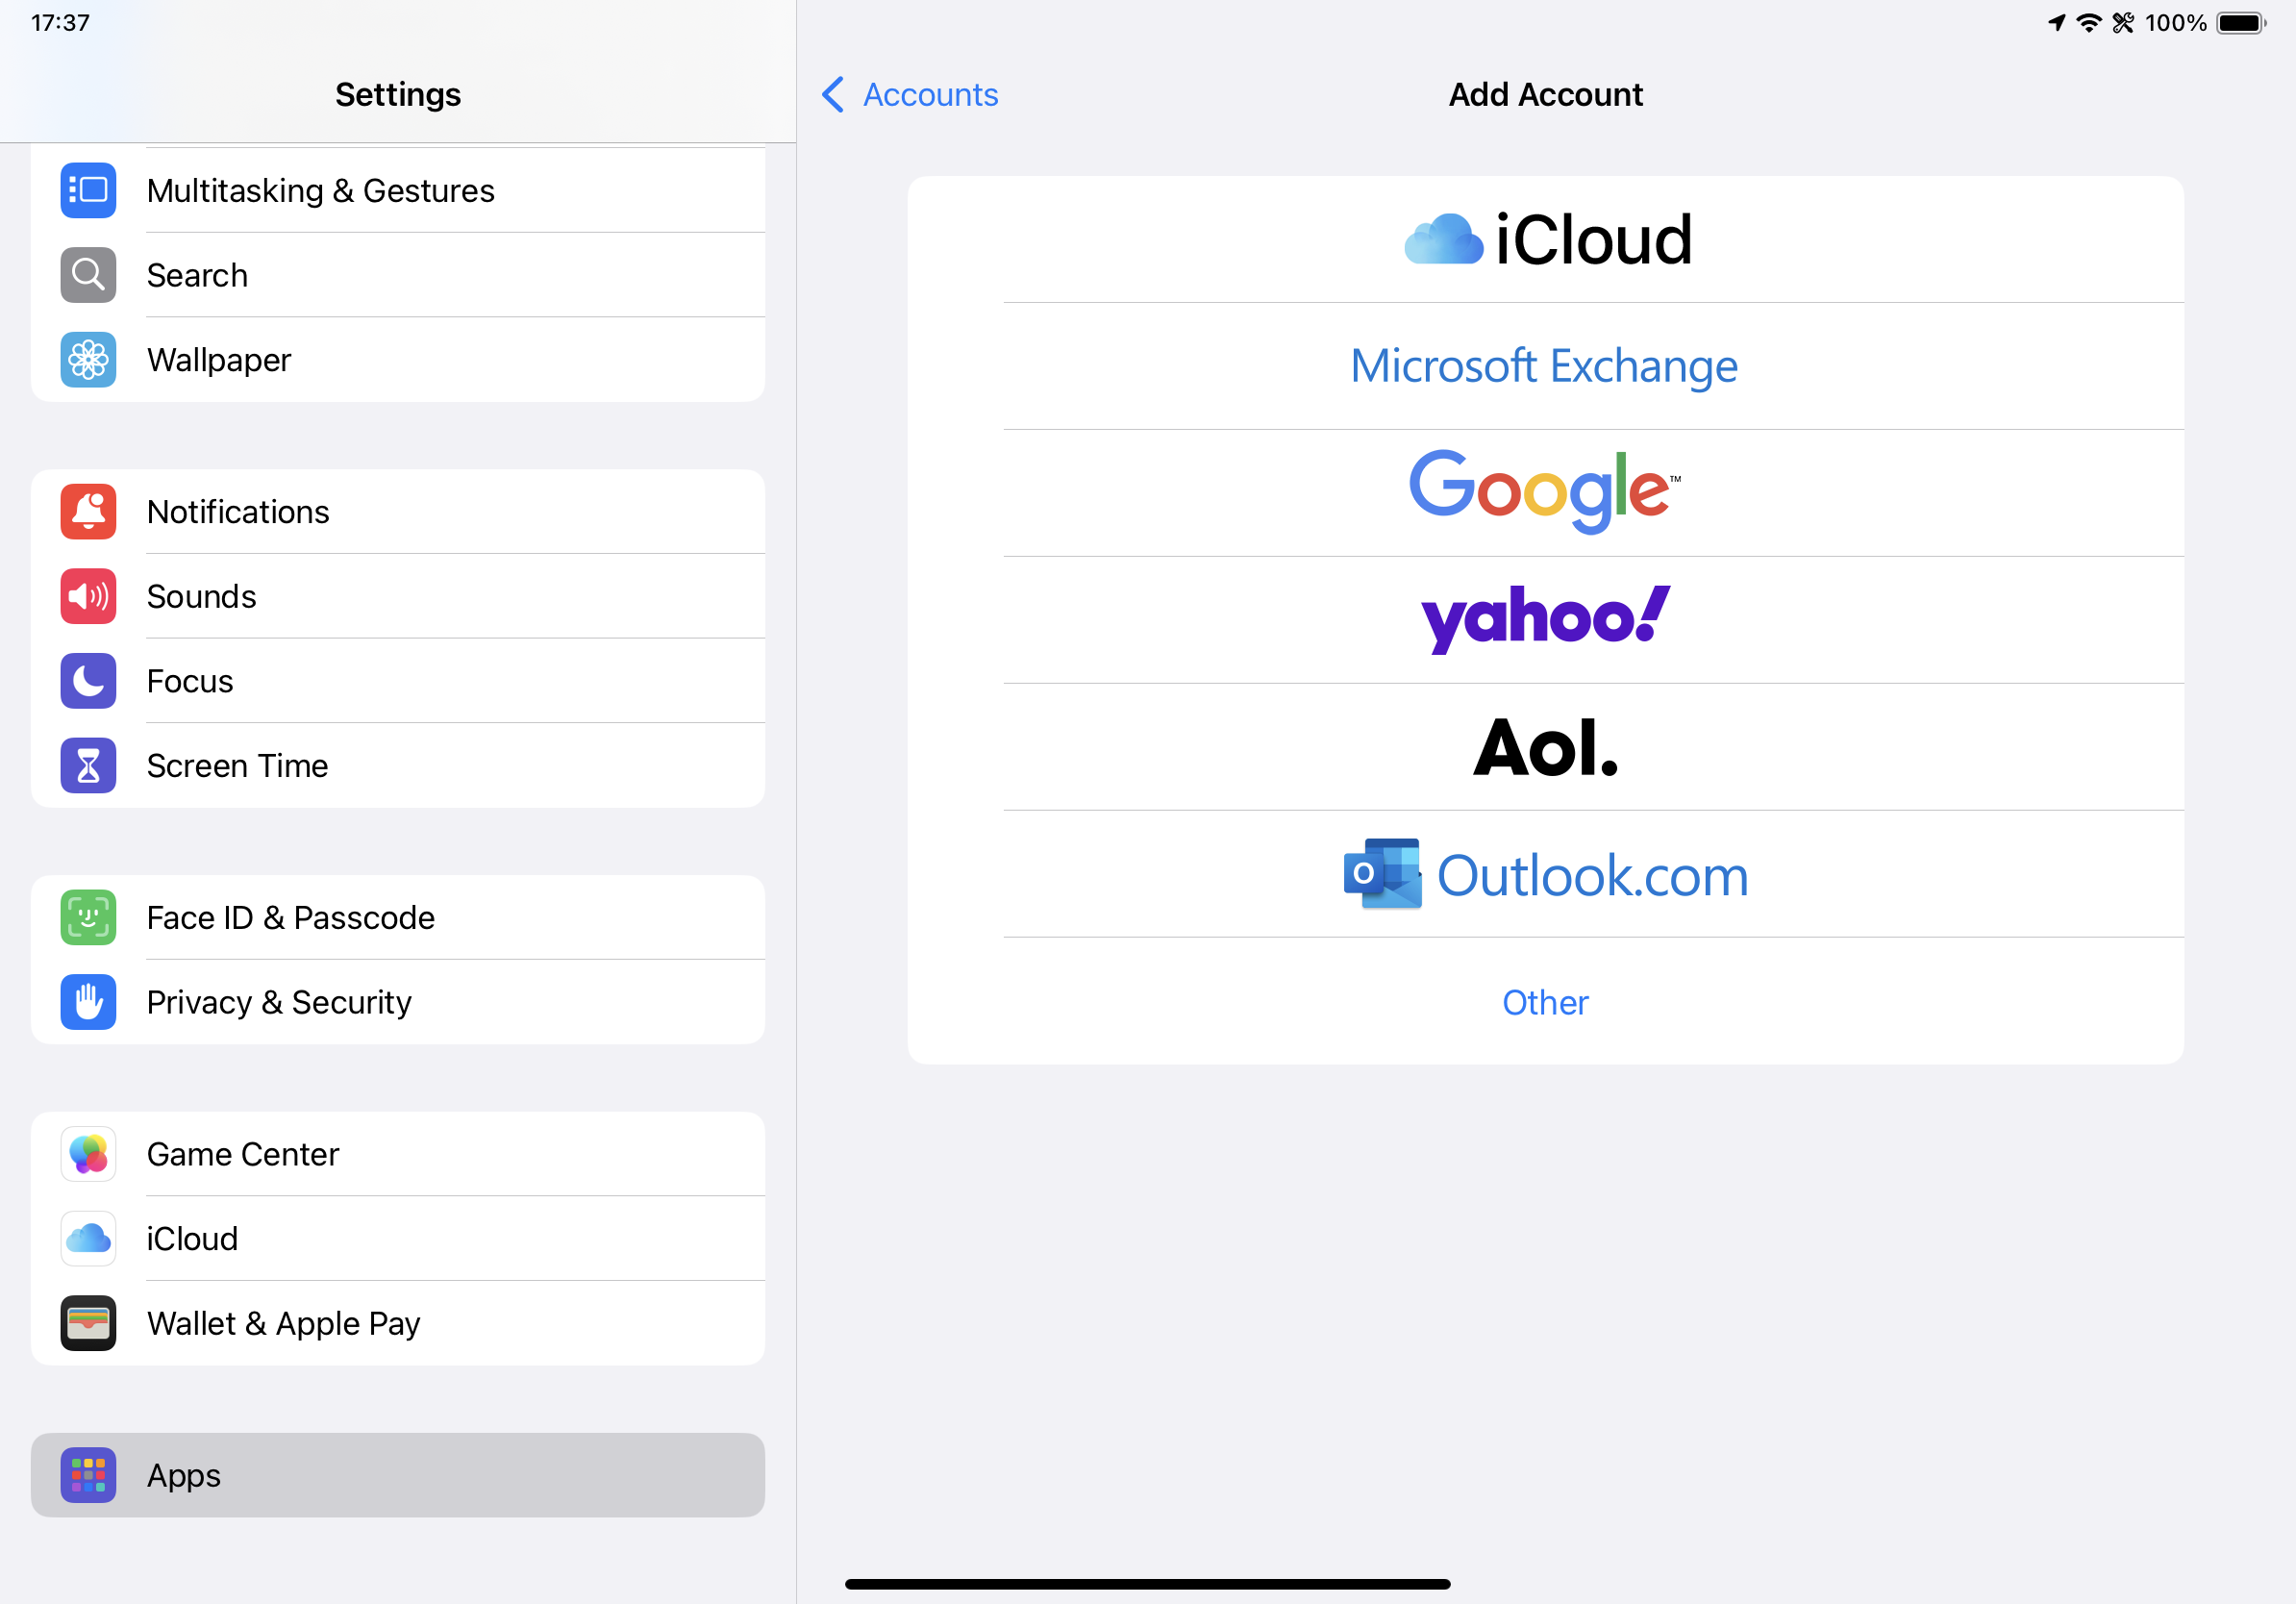Add an Outlook.com account
The height and width of the screenshot is (1604, 2296).
1545,874
